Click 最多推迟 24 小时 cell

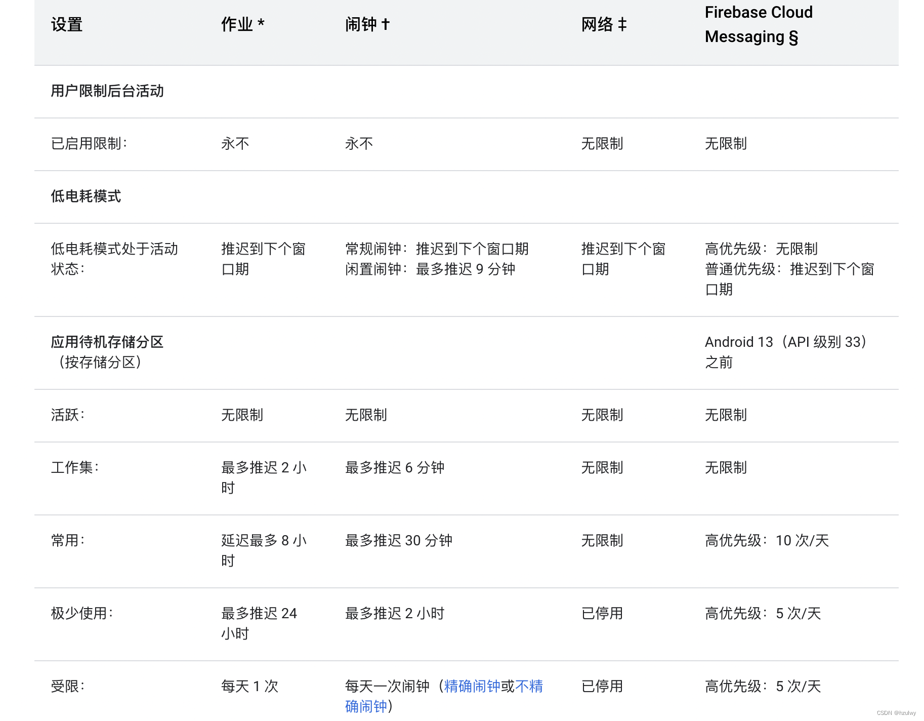(259, 624)
